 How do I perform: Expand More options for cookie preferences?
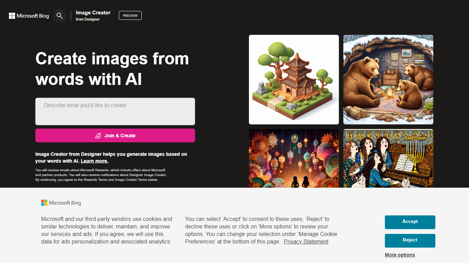click(400, 255)
